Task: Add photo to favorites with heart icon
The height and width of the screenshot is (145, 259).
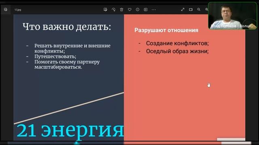Action: tap(129, 10)
